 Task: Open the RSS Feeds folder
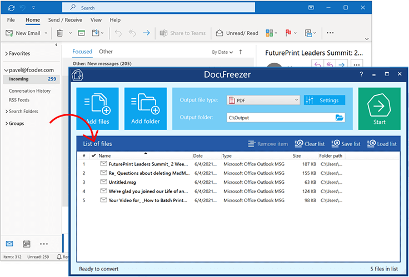pos(19,100)
